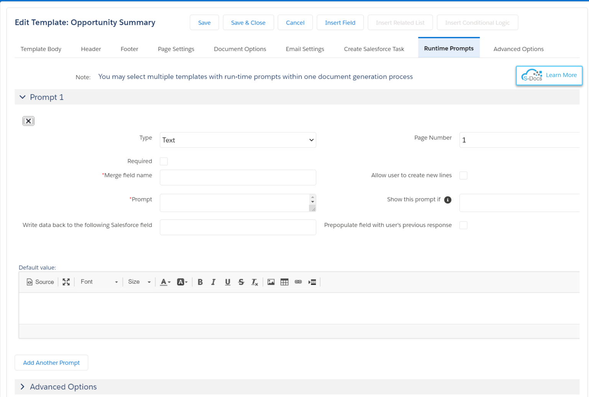Delete Prompt 1 using the X icon
589x397 pixels.
click(28, 121)
